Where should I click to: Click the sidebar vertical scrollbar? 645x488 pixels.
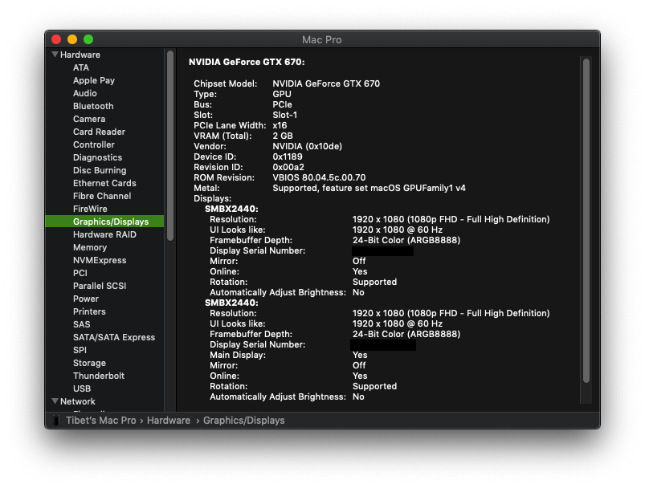click(170, 145)
